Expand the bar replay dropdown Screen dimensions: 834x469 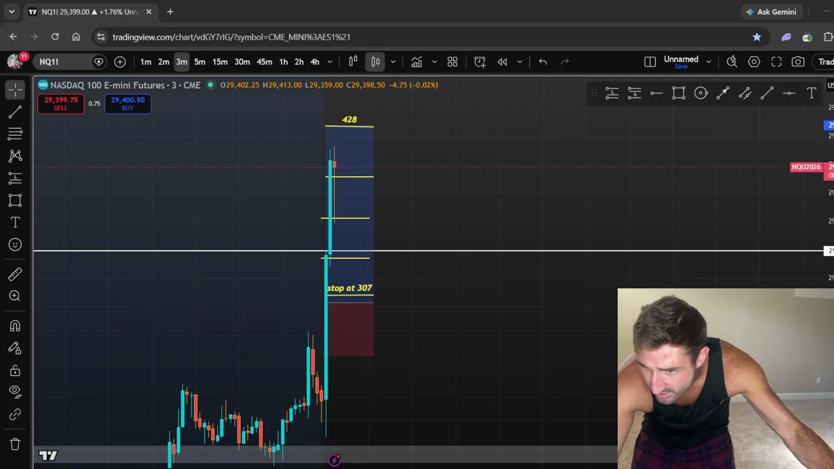(519, 62)
